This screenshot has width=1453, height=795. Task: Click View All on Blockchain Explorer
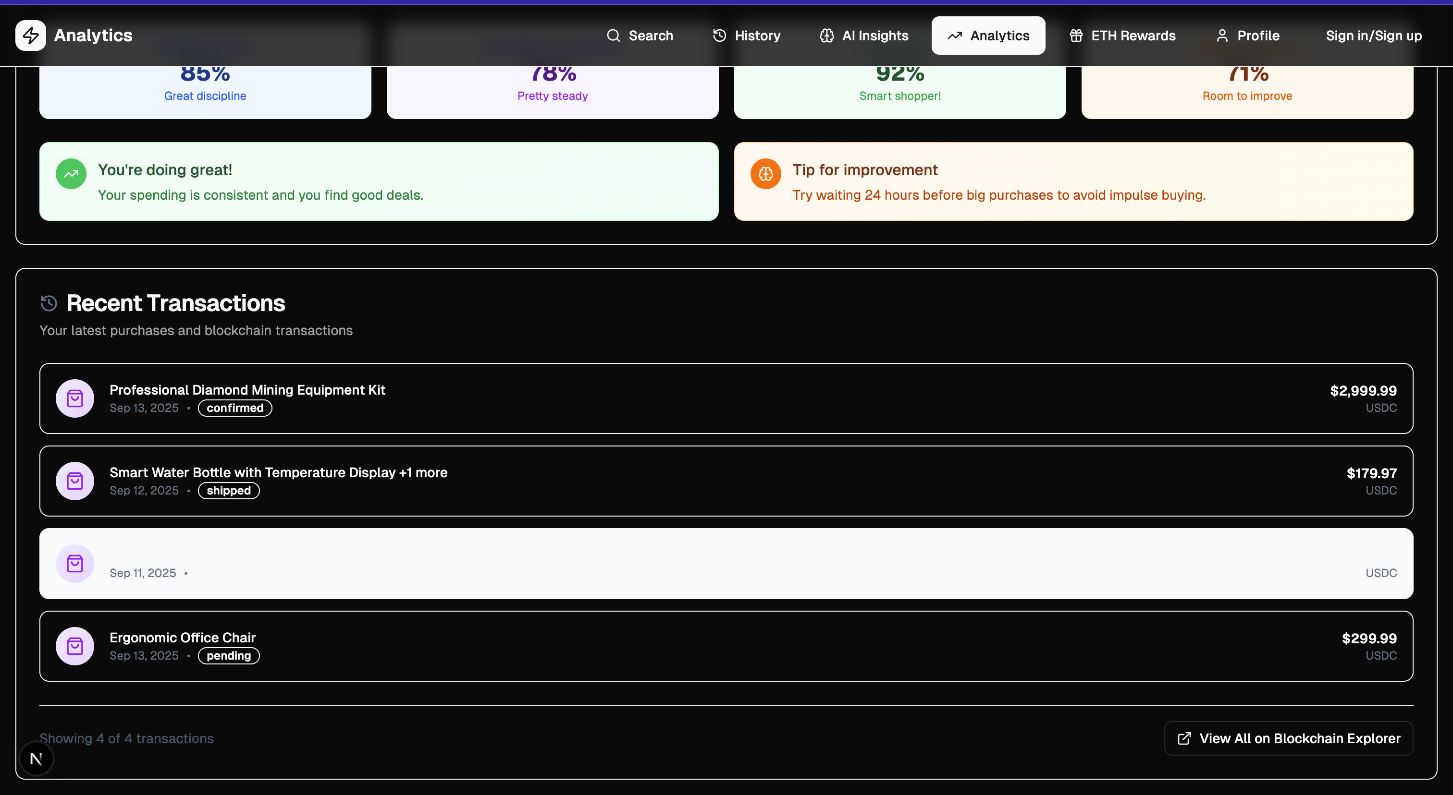click(1288, 738)
